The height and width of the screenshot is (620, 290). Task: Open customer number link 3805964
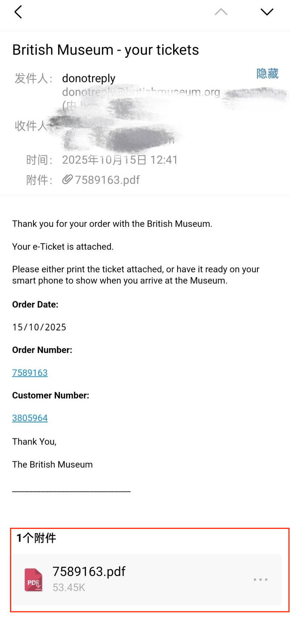[30, 418]
